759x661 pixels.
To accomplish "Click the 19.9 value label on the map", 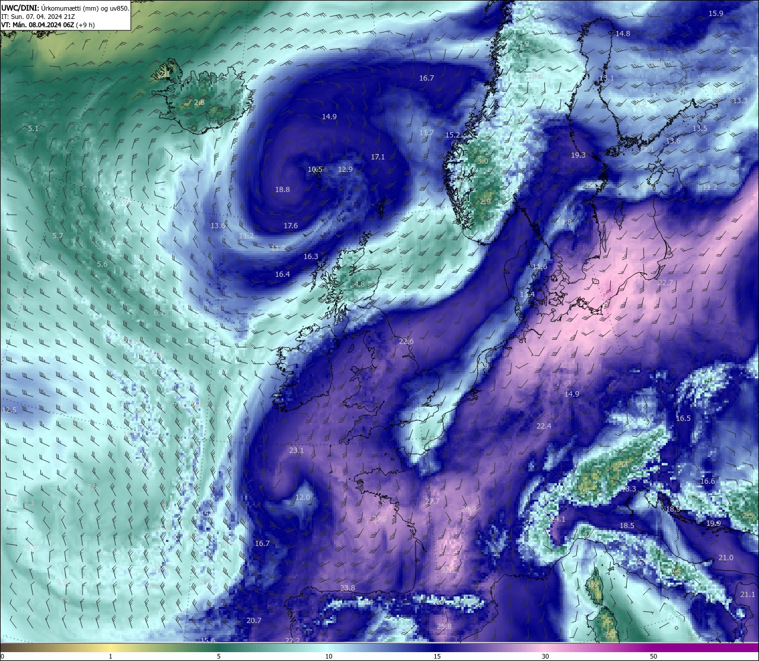I will 713,523.
